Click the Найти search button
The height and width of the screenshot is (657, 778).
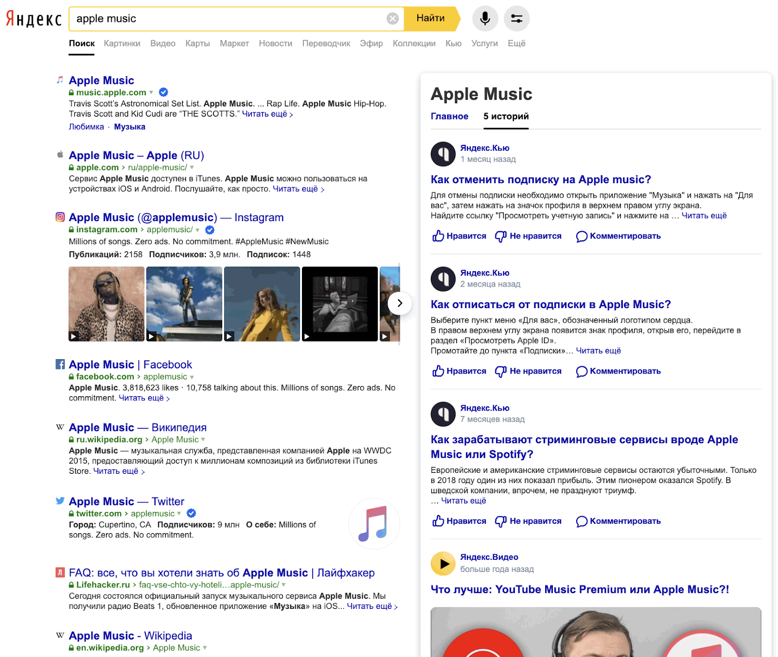(x=432, y=18)
